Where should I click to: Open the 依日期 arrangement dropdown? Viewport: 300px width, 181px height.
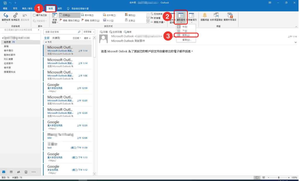[x=77, y=38]
